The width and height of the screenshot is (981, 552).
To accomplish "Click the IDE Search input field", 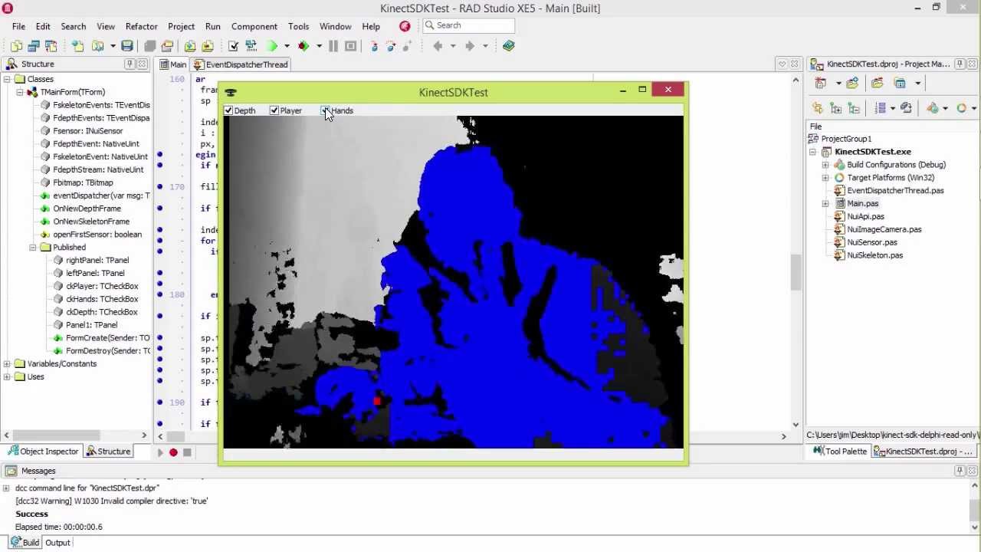I will [471, 25].
